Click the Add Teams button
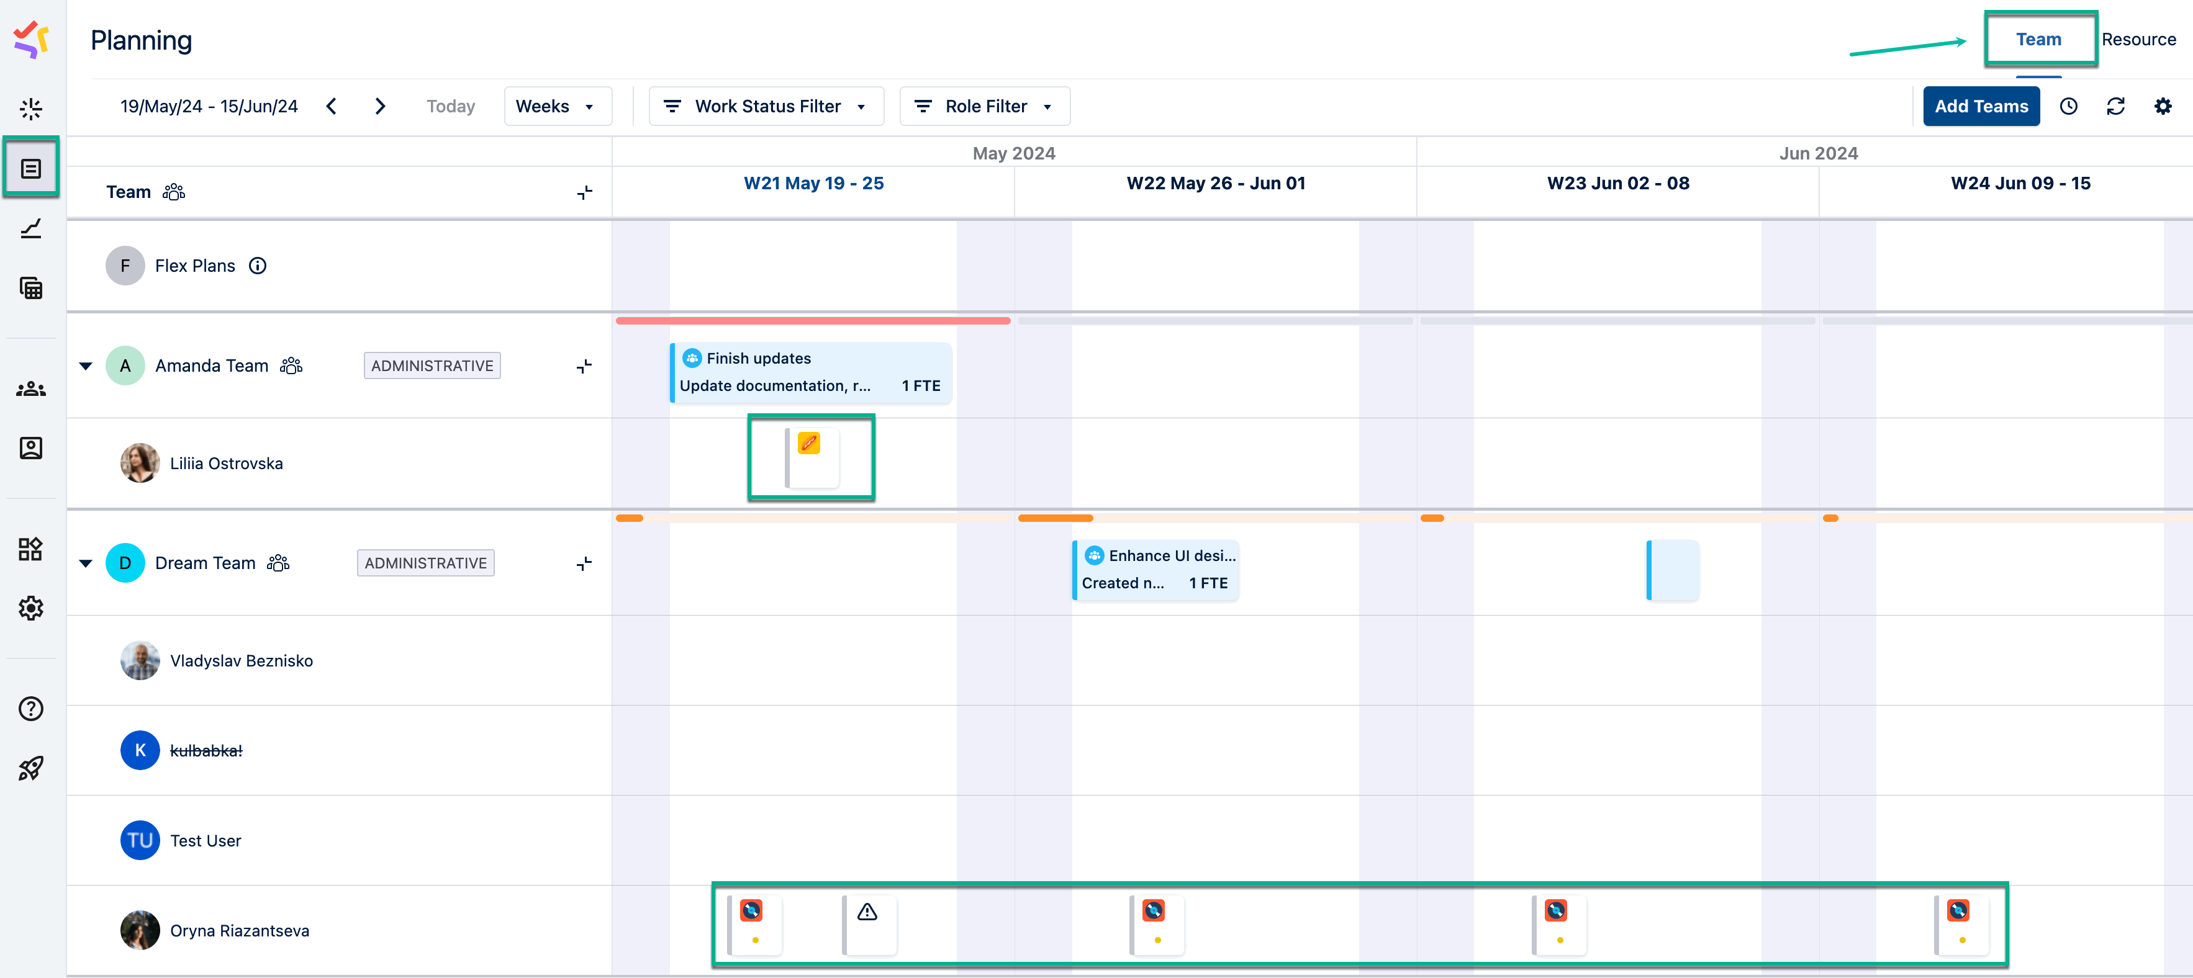 [x=1981, y=105]
